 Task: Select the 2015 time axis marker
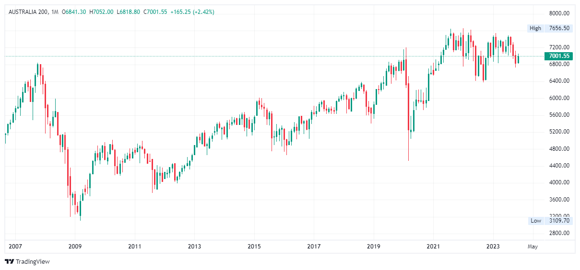tap(254, 247)
